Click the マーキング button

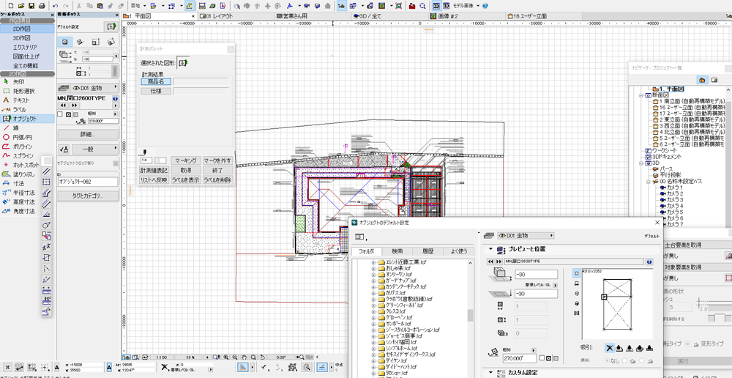(185, 160)
